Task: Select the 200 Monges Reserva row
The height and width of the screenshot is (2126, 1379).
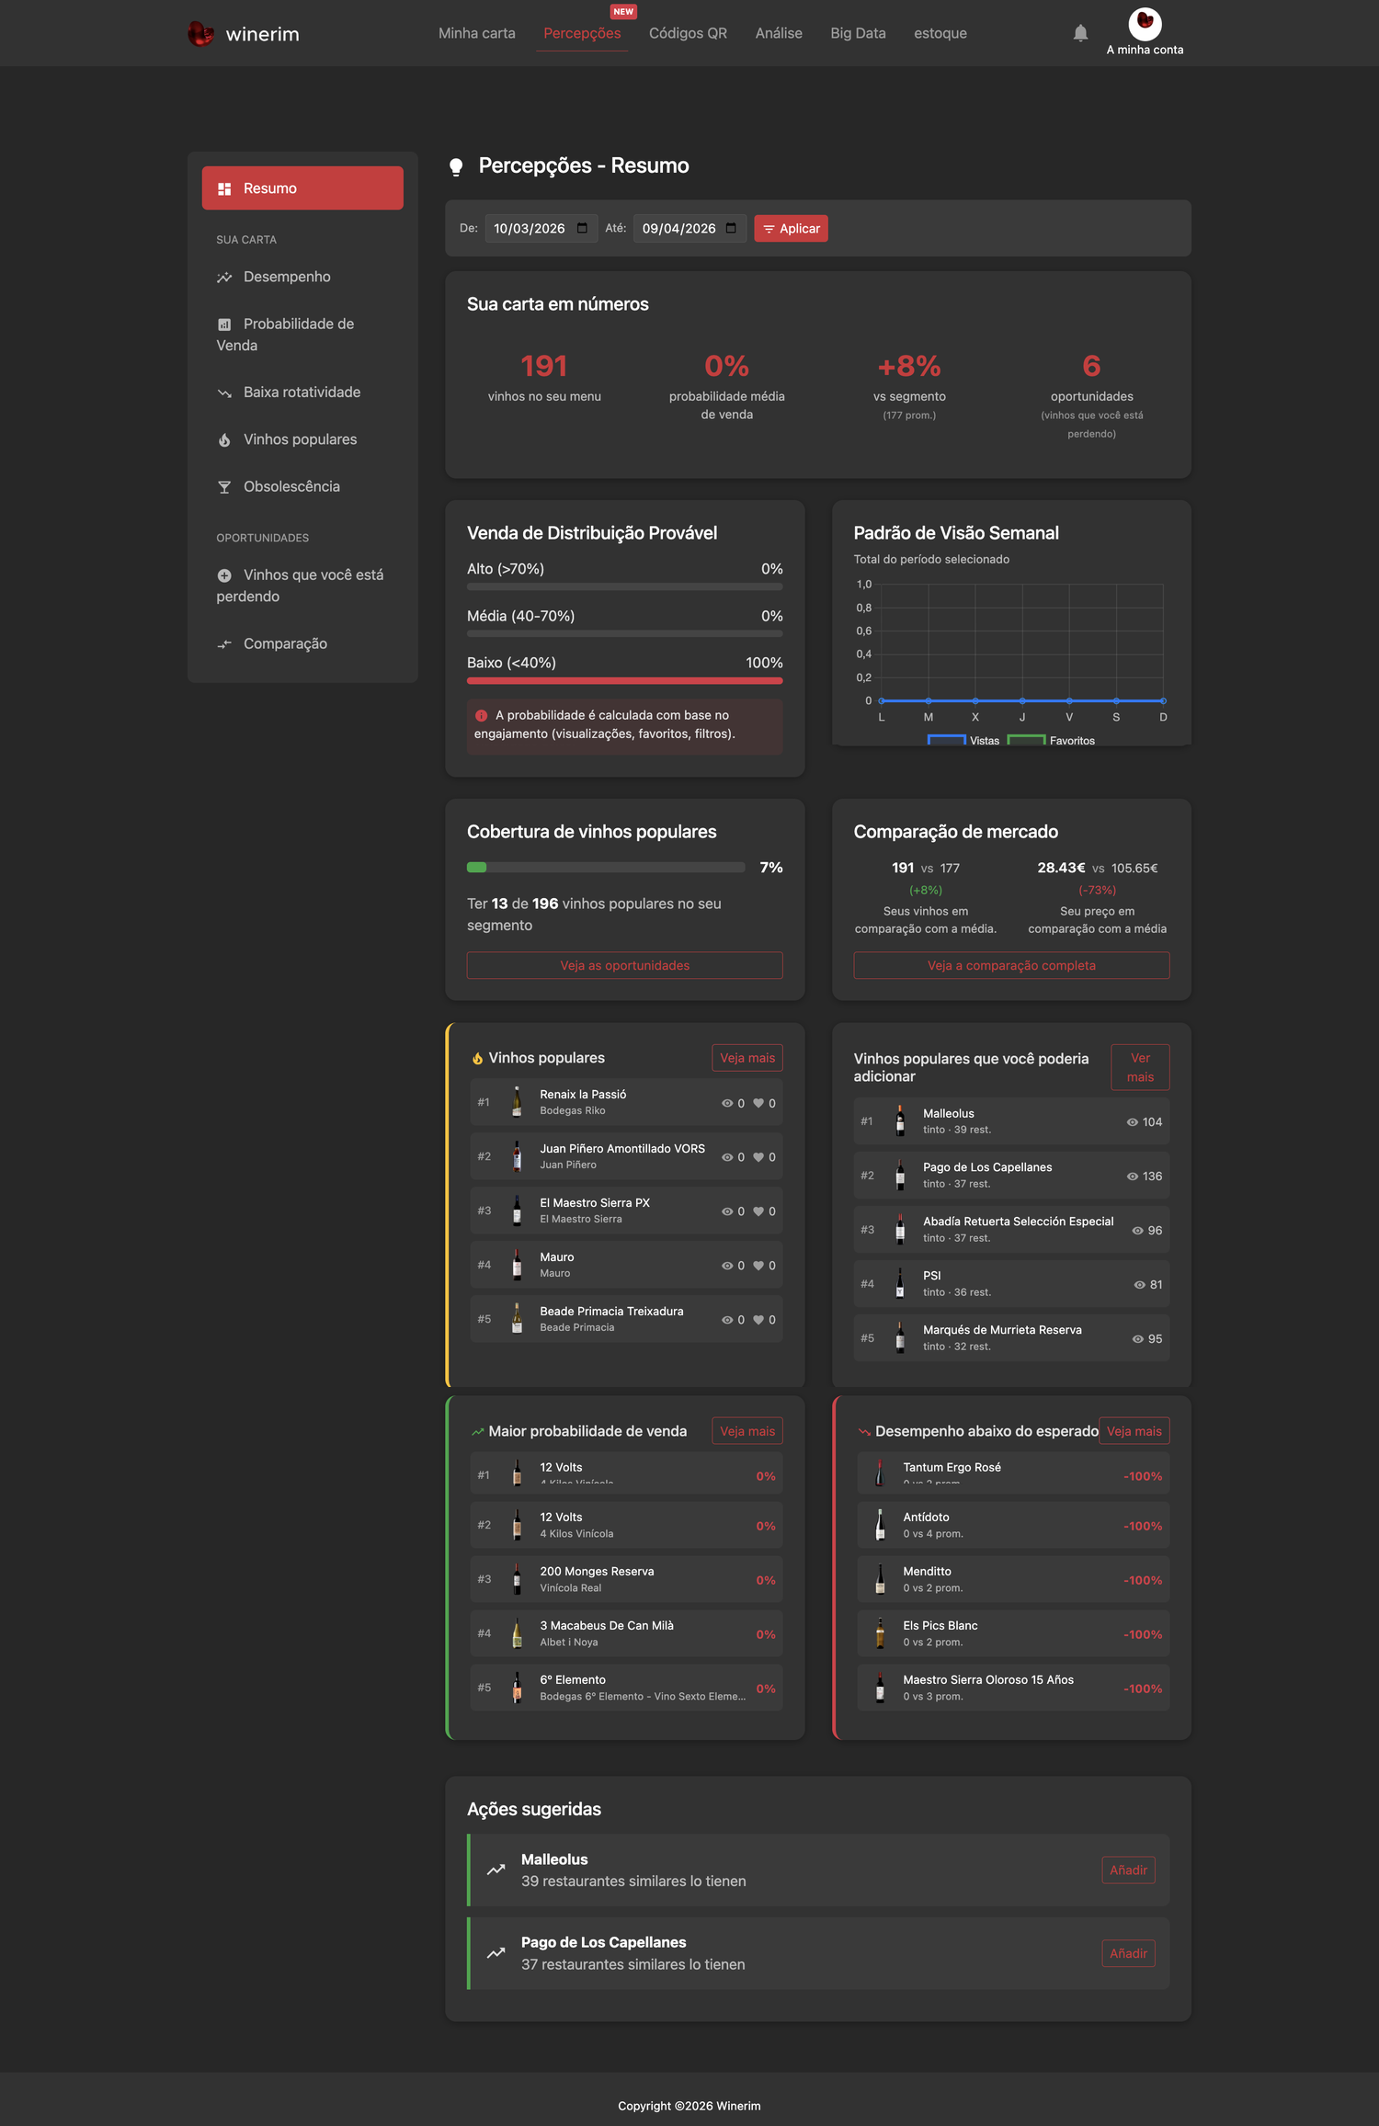Action: (x=627, y=1580)
